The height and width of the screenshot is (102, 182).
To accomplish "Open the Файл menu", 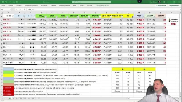I will [3, 5].
